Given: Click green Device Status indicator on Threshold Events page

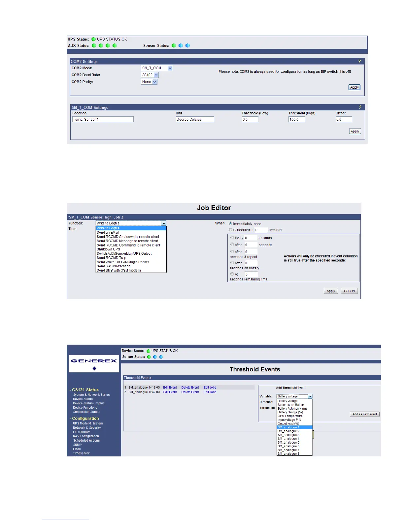Looking at the screenshot, I should pos(148,351).
